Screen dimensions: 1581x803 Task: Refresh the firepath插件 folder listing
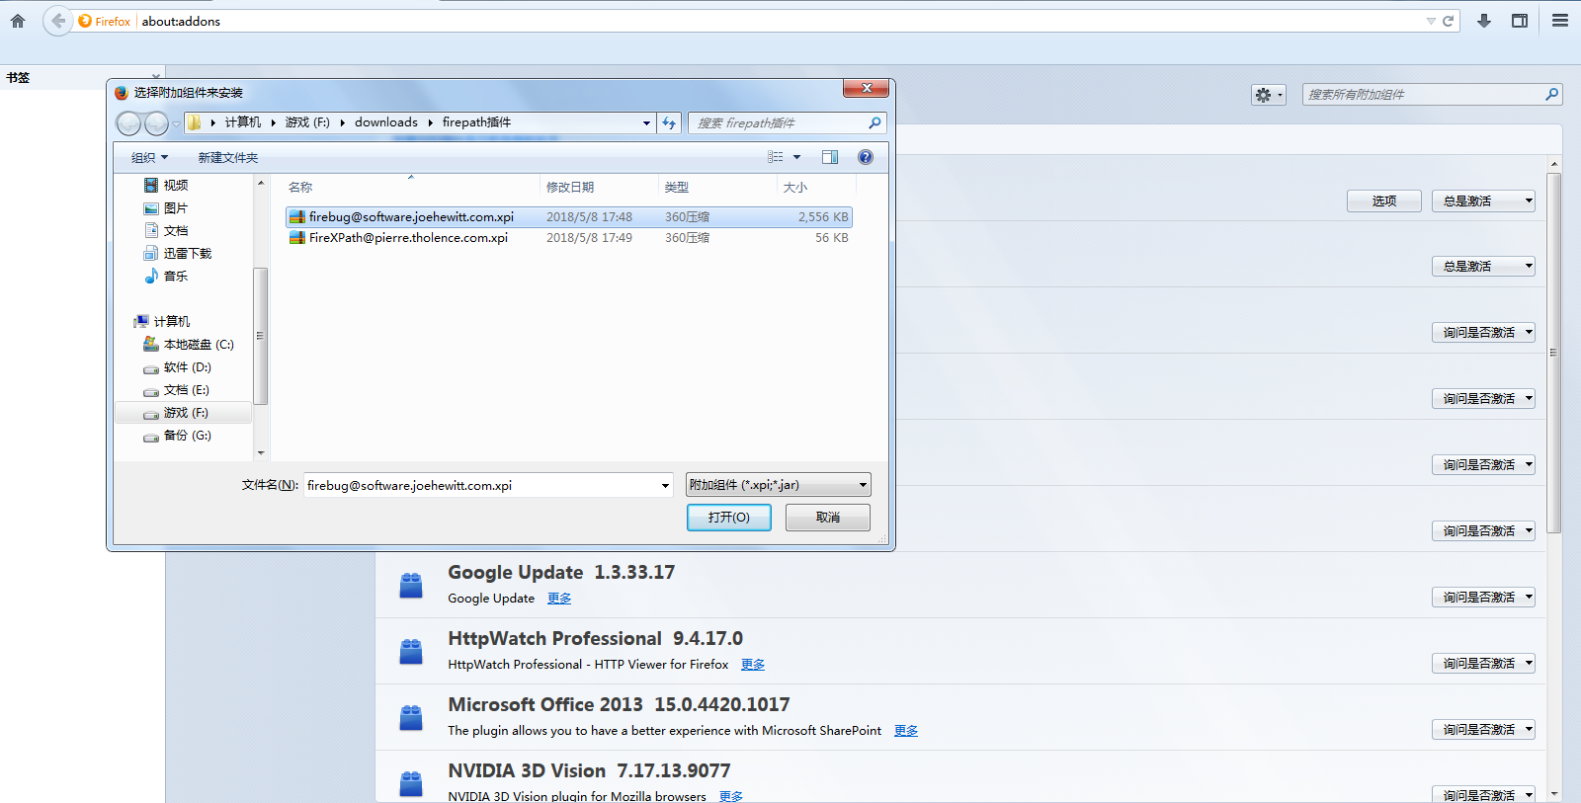669,122
